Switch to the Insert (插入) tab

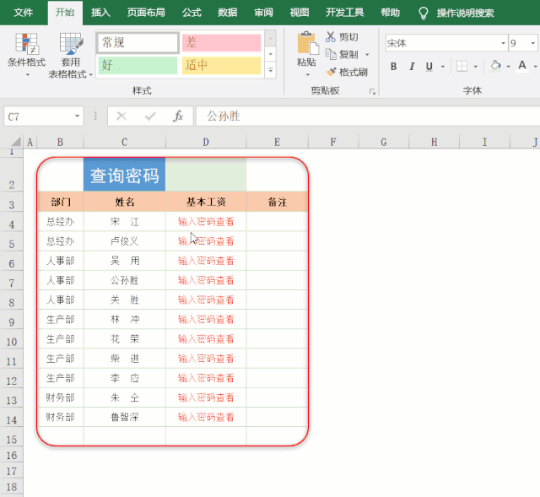[100, 13]
